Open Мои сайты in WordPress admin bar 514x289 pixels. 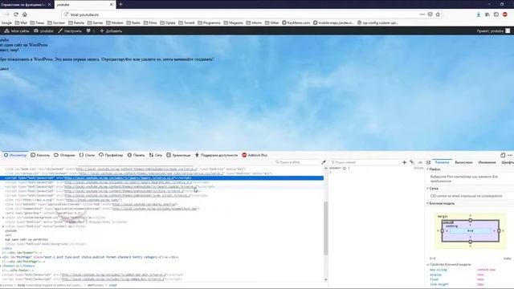17,31
